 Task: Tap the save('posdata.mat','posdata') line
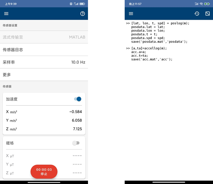coord(159,41)
